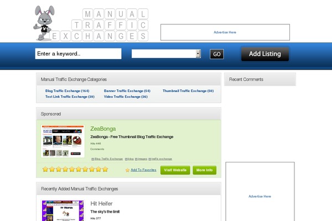
Task: Click the Enter a keyword search field
Action: pyautogui.click(x=78, y=54)
